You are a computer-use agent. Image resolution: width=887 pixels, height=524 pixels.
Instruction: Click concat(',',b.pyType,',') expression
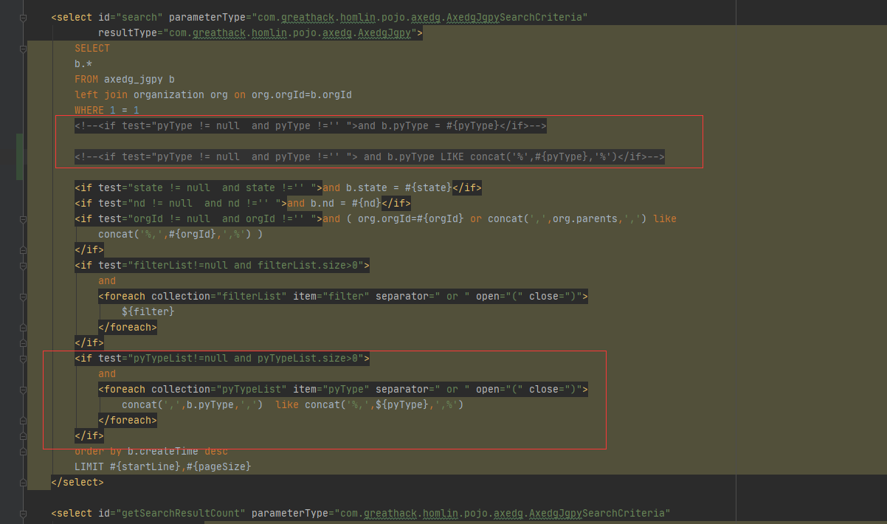click(193, 404)
